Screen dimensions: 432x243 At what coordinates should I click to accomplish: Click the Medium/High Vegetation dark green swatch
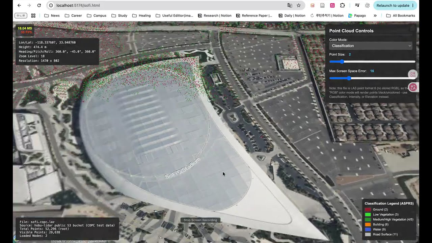(x=368, y=219)
